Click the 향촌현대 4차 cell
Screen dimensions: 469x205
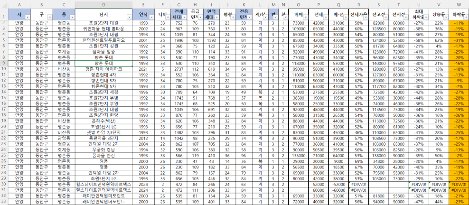103,75
